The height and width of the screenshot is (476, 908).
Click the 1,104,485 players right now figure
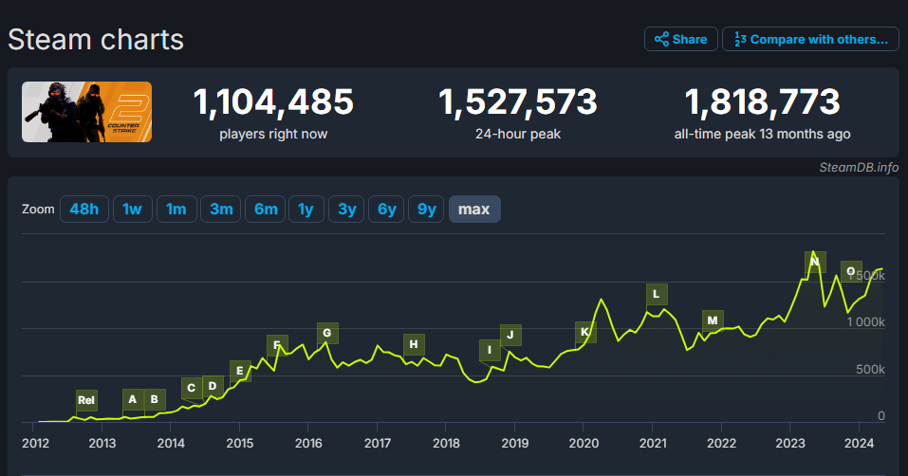coord(273,102)
